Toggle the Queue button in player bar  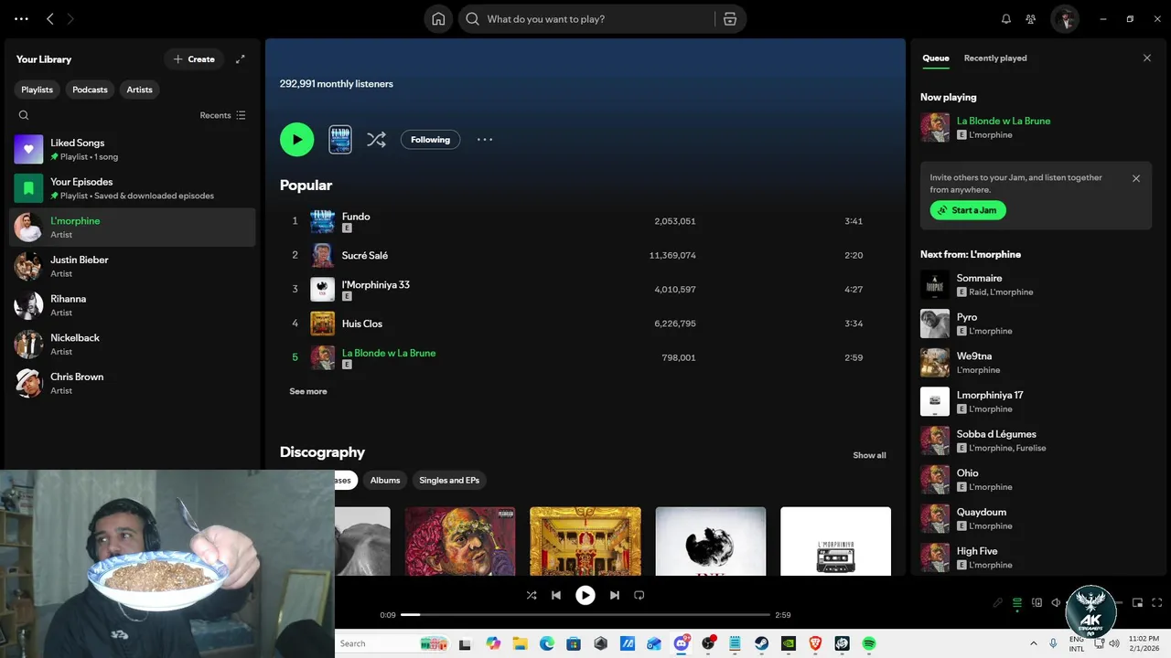pyautogui.click(x=1016, y=603)
